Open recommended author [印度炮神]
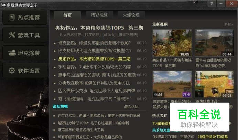 92,35
